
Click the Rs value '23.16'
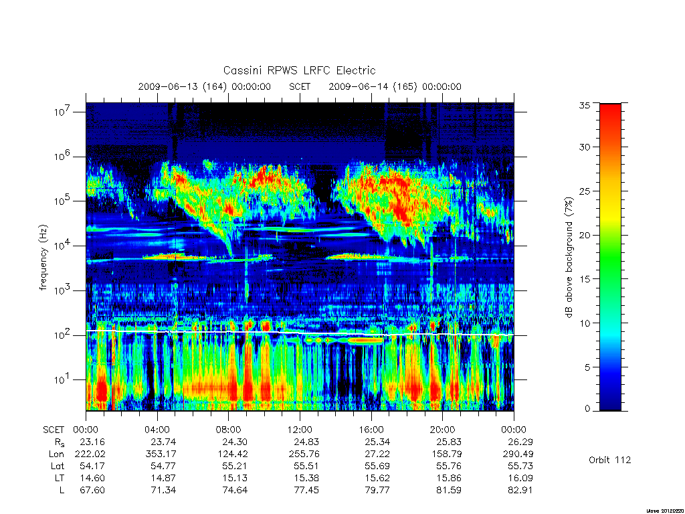[x=92, y=442]
